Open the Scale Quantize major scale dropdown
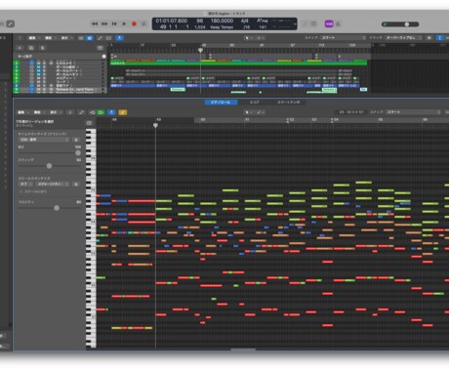The height and width of the screenshot is (371, 449). point(53,184)
